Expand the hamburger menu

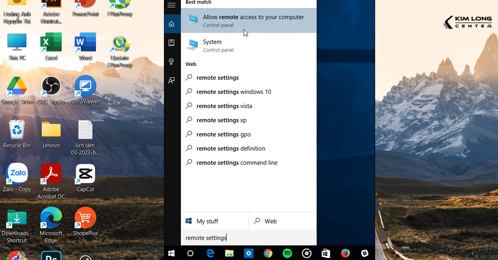tap(171, 6)
